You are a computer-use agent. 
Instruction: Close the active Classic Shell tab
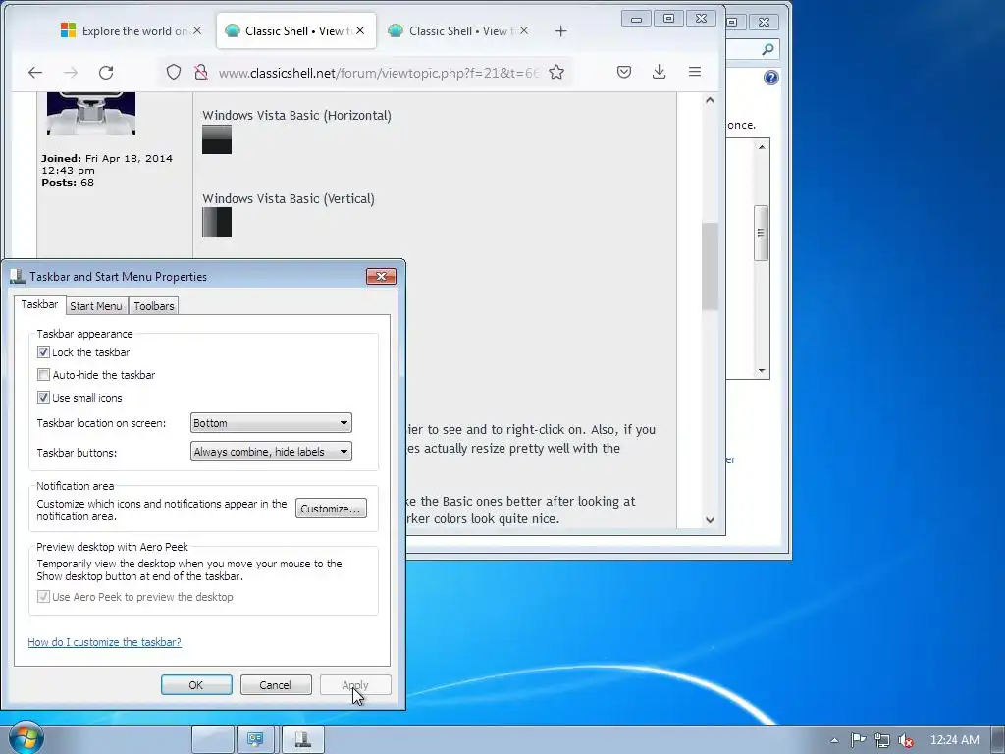pyautogui.click(x=360, y=30)
